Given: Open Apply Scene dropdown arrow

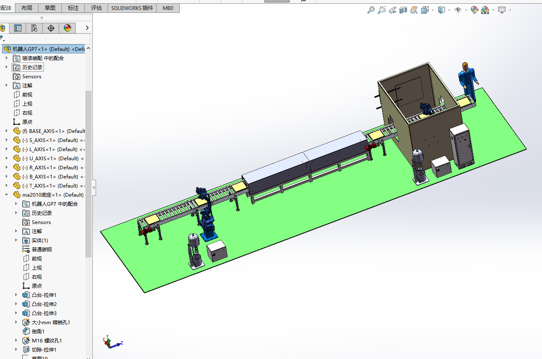Looking at the screenshot, I should click(x=493, y=10).
